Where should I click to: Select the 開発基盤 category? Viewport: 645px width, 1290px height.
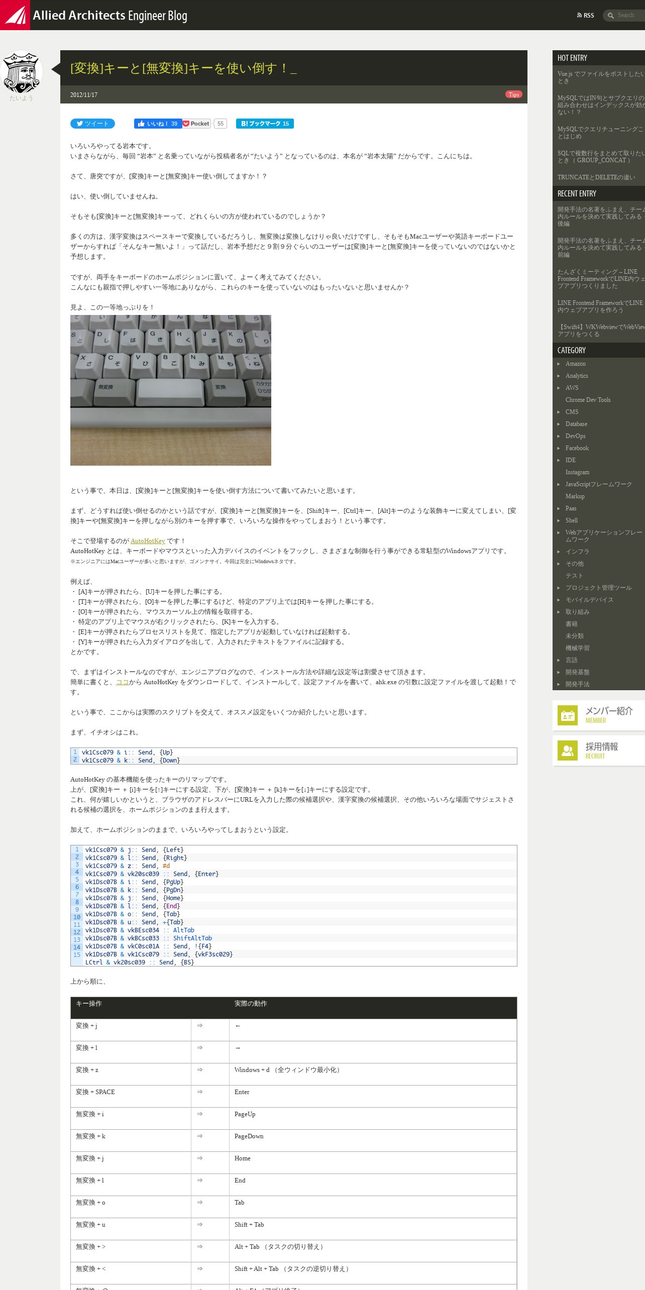click(578, 672)
